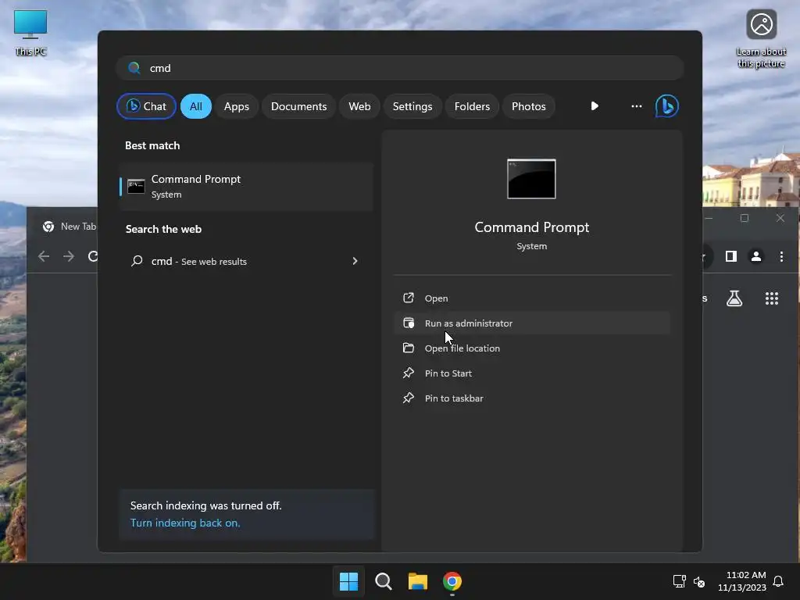Viewport: 800px width, 600px height.
Task: Open network status tray icon
Action: pyautogui.click(x=679, y=581)
